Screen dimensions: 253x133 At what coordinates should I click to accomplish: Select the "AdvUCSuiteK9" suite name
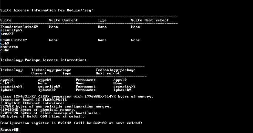14,40
